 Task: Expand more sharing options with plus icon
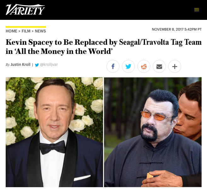pos(175,66)
